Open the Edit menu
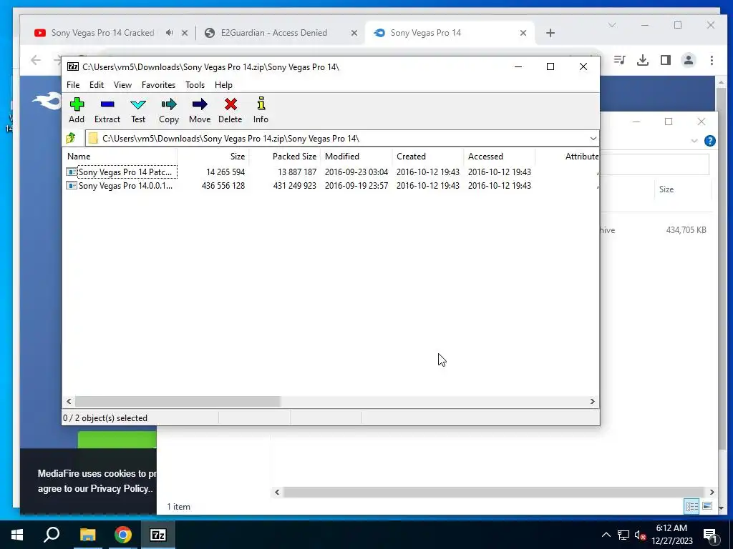This screenshot has width=733, height=549. pos(97,85)
